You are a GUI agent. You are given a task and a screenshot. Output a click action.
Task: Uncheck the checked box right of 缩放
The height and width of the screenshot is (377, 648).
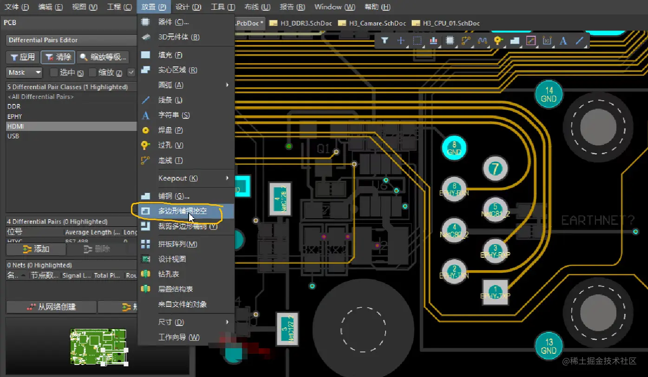(131, 72)
